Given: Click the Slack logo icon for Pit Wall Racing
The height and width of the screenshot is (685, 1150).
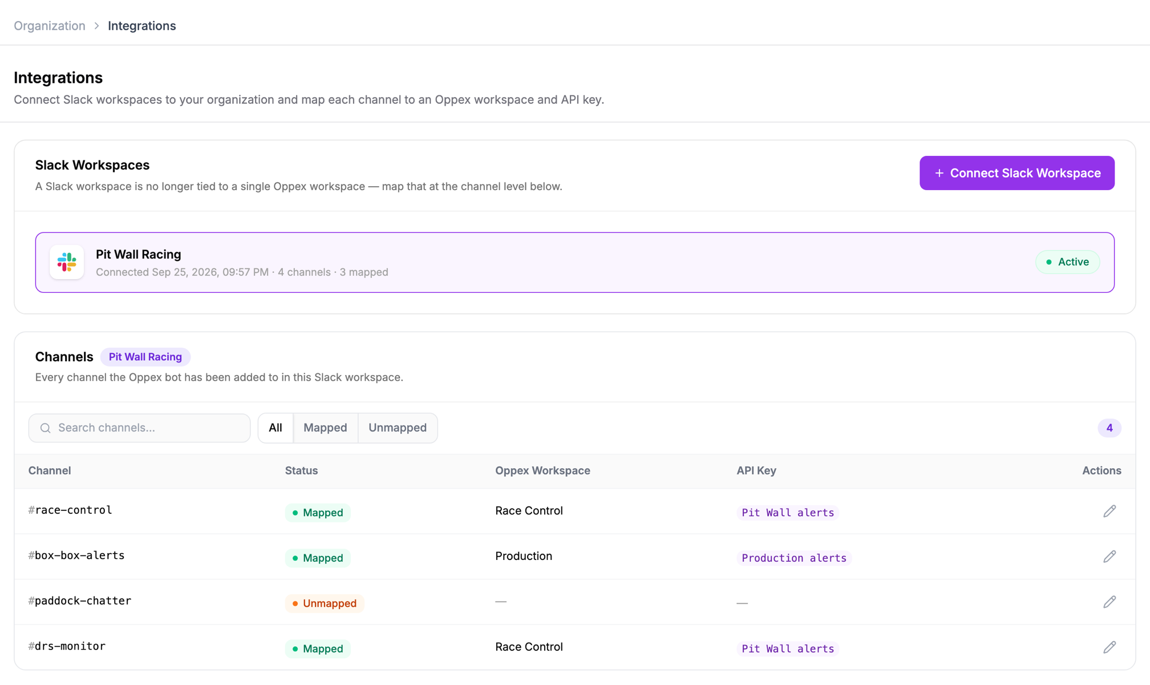Looking at the screenshot, I should (x=67, y=262).
